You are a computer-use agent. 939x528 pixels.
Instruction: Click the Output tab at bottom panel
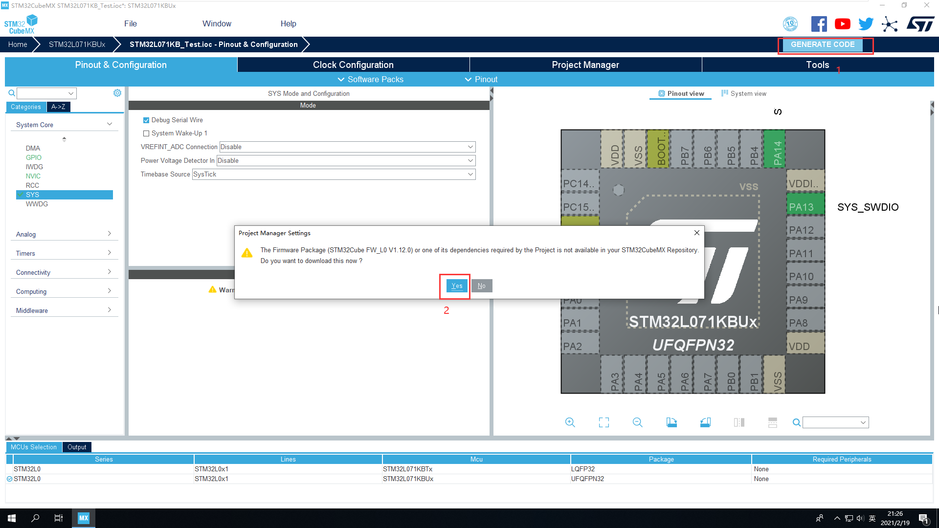[x=77, y=447]
